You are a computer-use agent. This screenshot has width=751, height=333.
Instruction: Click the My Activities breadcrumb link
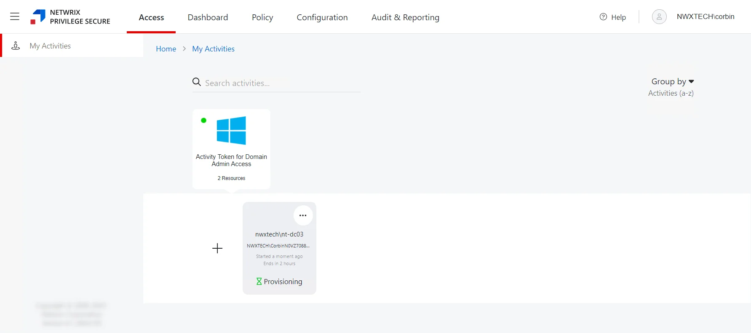[213, 49]
